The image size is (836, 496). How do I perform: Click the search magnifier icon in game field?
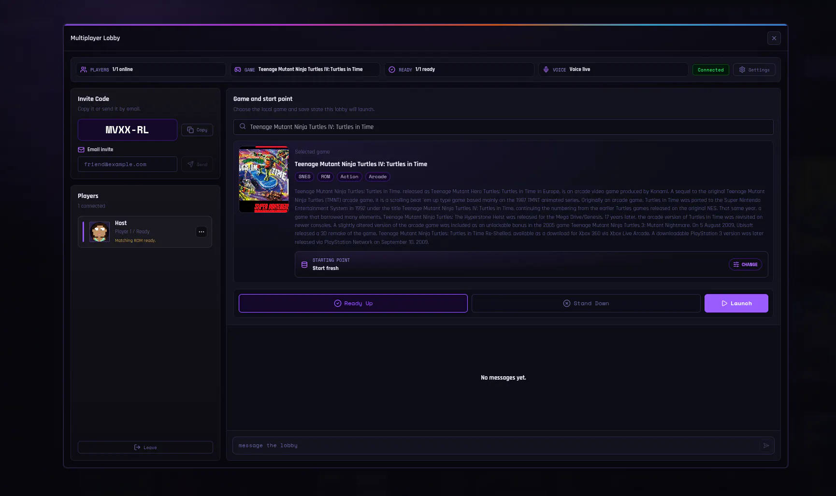243,127
